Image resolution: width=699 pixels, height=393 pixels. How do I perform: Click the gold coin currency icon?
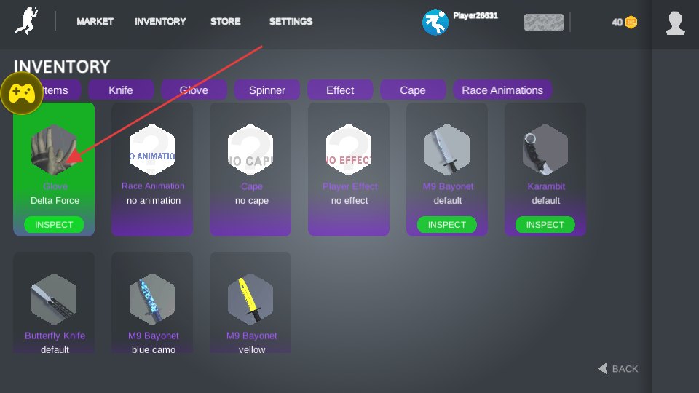[x=631, y=23]
